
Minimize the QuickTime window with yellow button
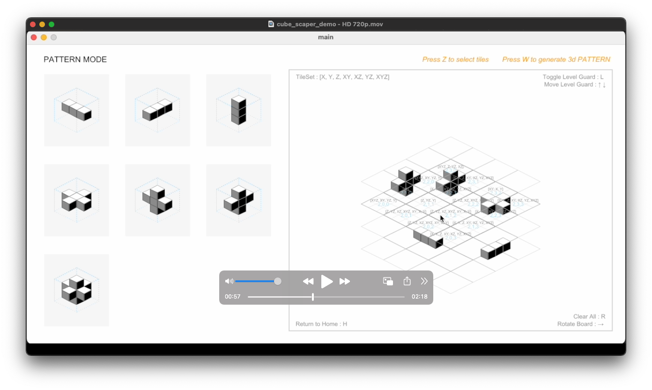pos(42,24)
